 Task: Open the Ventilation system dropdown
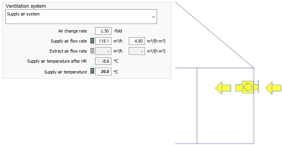[x=81, y=17]
